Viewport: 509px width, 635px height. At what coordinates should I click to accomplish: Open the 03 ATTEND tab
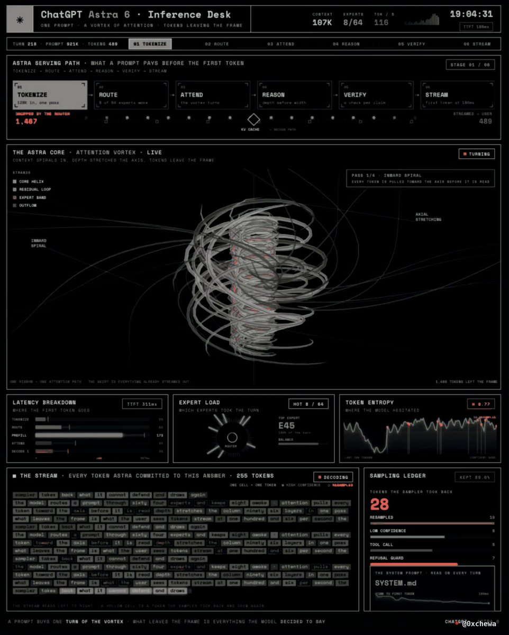280,44
